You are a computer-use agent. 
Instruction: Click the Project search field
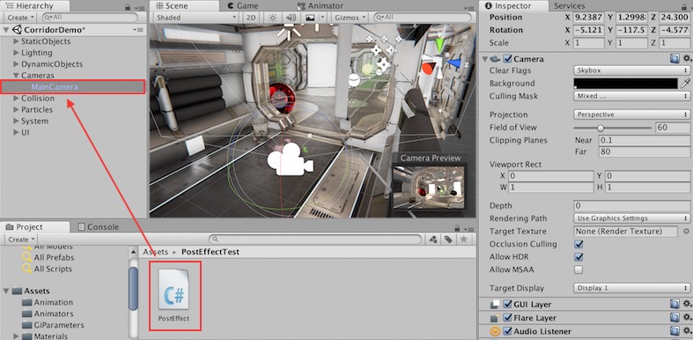tap(315, 240)
